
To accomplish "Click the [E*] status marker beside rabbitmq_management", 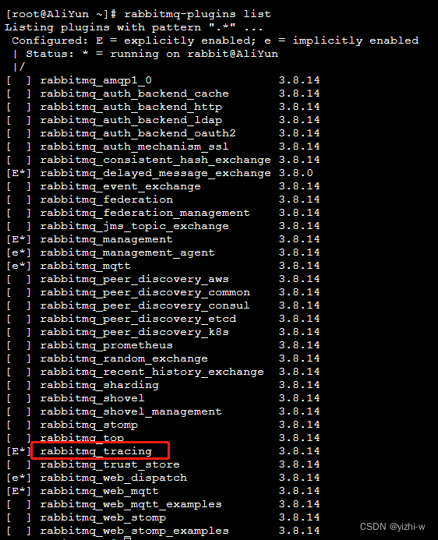I will (x=19, y=239).
